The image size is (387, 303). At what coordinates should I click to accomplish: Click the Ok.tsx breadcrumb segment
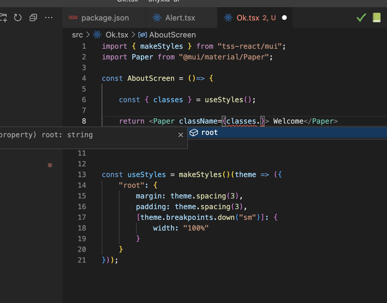pos(117,35)
